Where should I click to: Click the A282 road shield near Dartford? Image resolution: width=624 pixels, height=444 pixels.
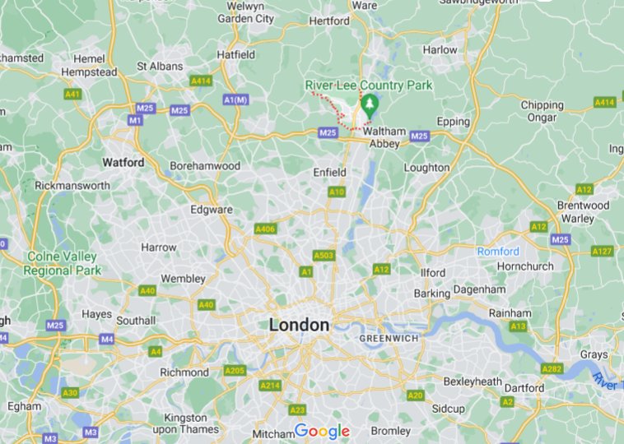click(552, 369)
